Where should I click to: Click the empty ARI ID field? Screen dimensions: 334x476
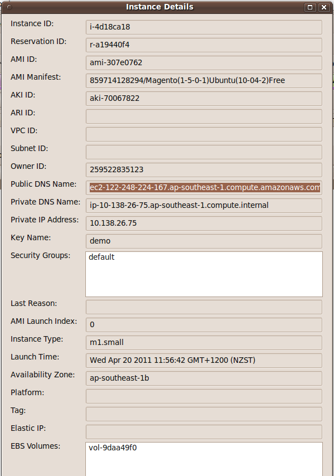click(204, 116)
